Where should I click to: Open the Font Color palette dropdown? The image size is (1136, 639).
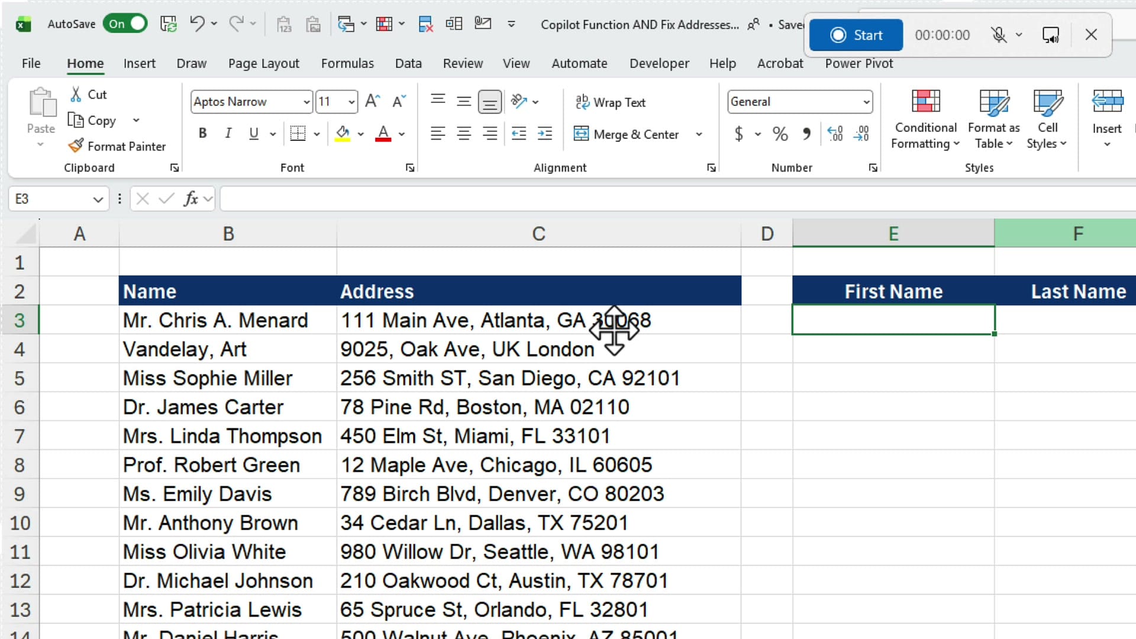402,134
